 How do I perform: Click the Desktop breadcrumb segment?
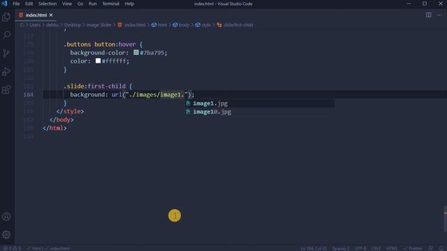[x=73, y=25]
